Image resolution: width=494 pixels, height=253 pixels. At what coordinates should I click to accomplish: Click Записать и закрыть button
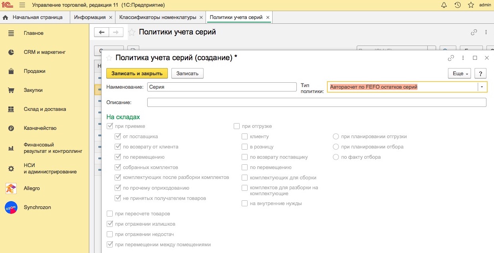pyautogui.click(x=137, y=74)
